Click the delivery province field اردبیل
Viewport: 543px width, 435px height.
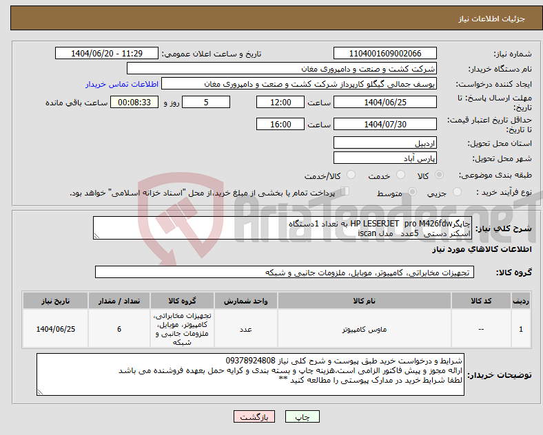(385, 142)
